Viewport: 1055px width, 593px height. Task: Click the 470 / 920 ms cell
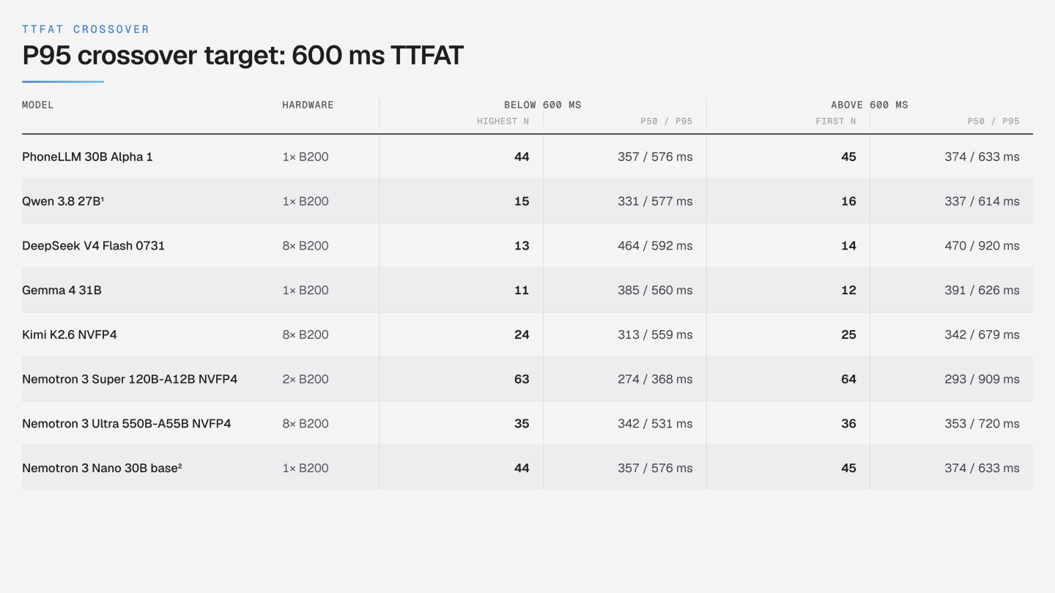coord(982,246)
